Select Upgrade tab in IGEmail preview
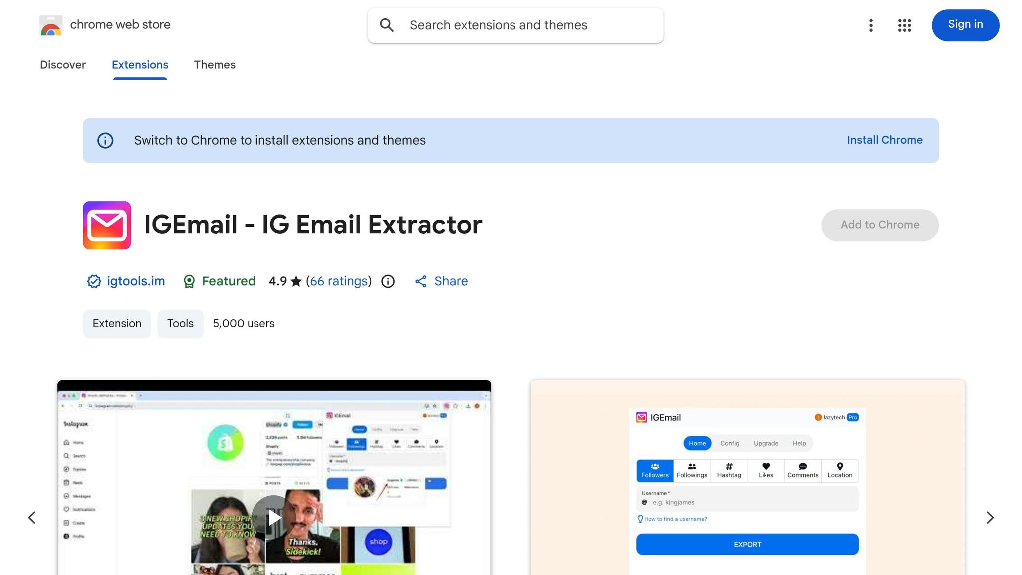 (x=766, y=443)
